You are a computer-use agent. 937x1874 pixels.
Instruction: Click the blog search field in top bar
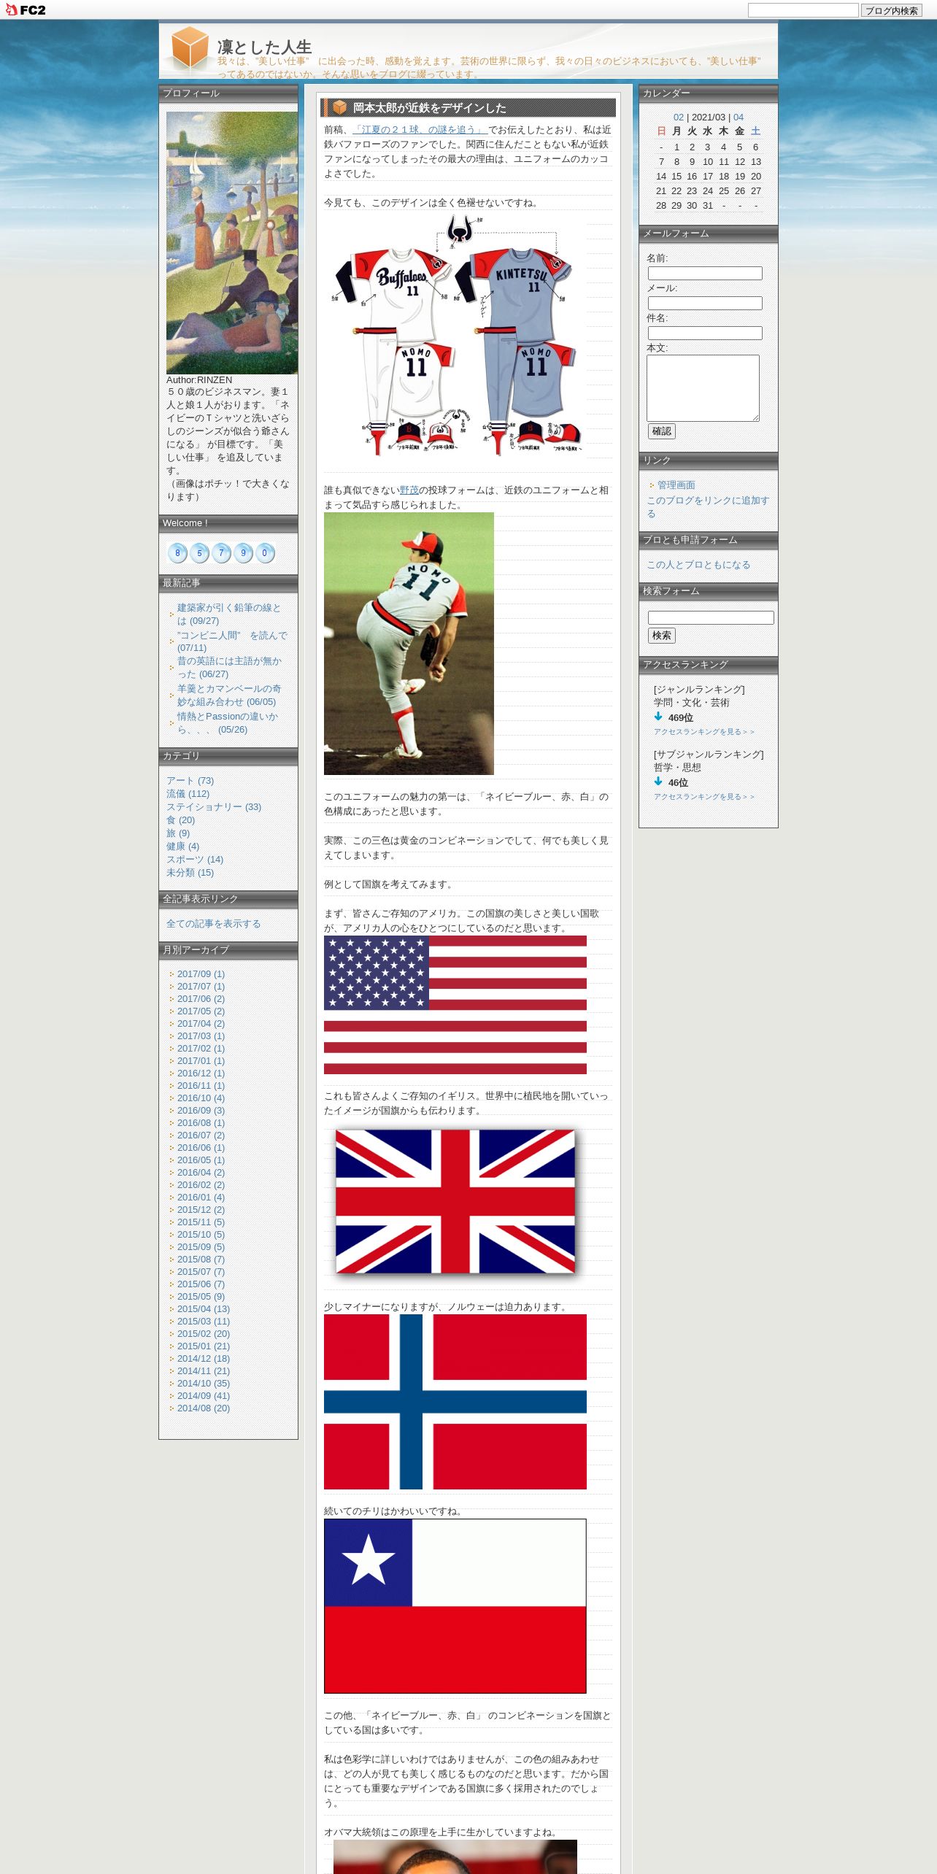click(803, 10)
